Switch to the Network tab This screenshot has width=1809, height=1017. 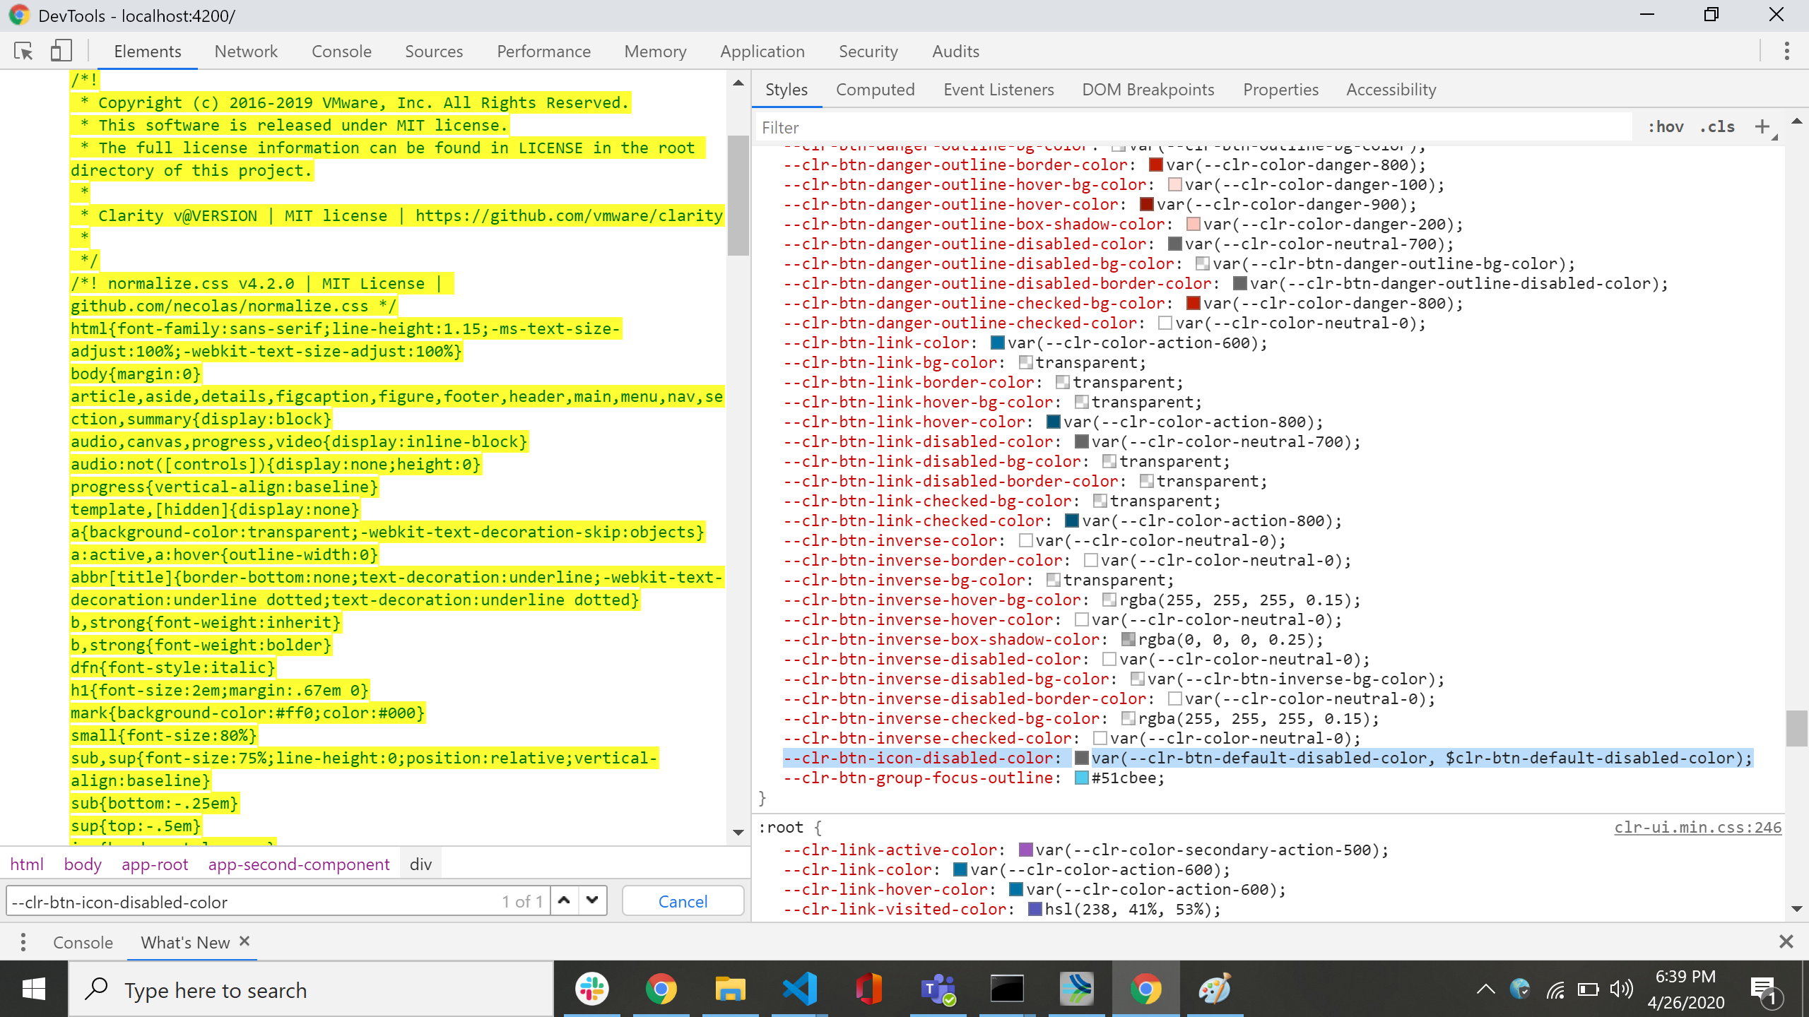246,52
